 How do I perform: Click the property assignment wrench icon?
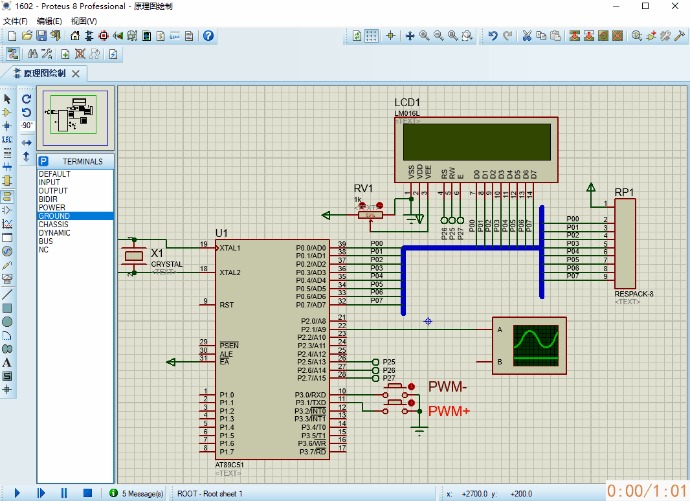pos(47,54)
